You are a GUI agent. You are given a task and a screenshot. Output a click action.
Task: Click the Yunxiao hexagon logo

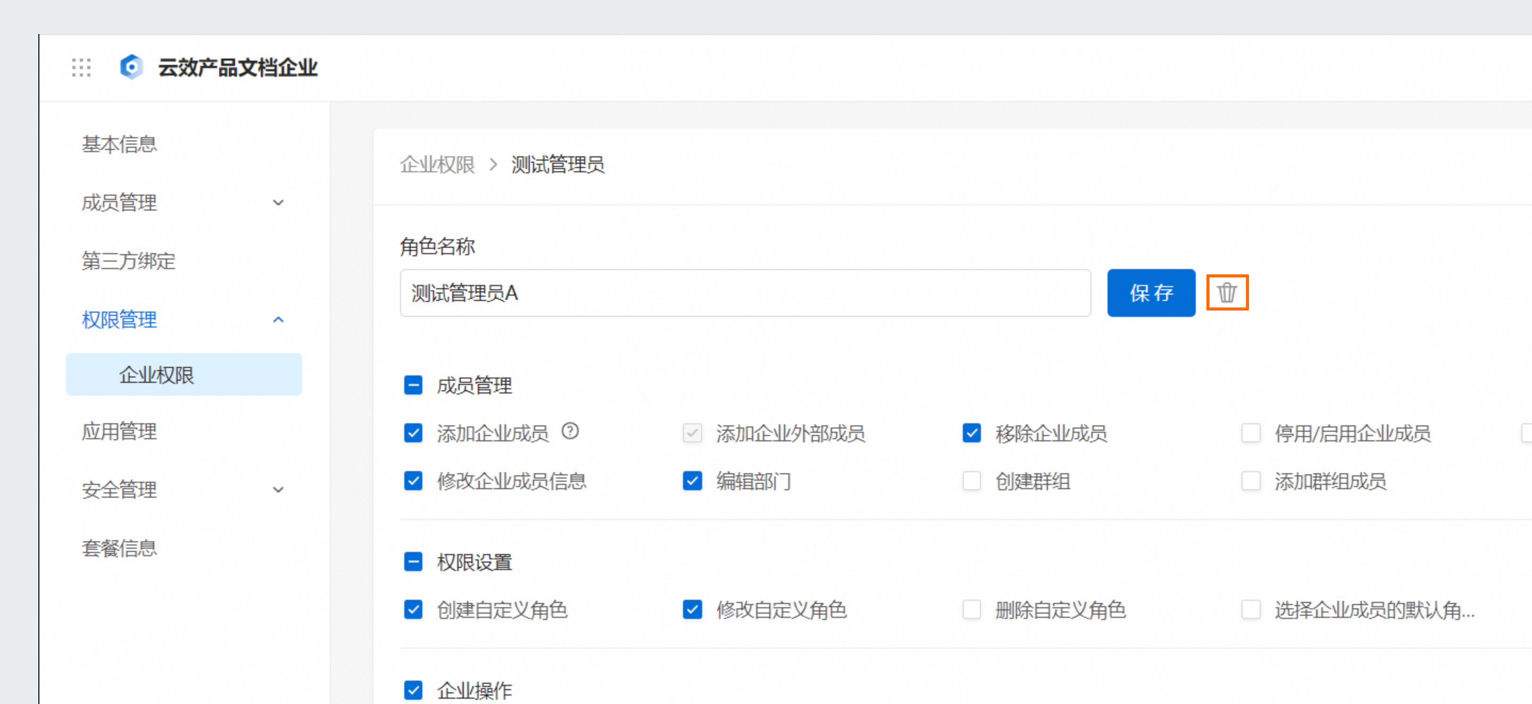[131, 66]
